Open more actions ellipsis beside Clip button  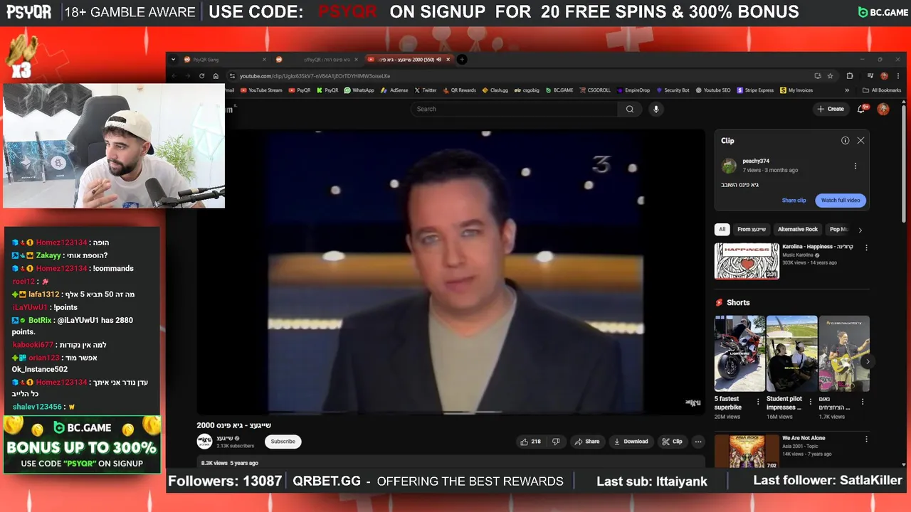[x=698, y=442]
